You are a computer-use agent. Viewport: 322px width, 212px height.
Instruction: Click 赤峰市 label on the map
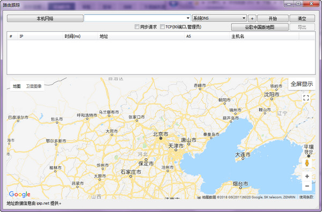pyautogui.click(x=200, y=85)
